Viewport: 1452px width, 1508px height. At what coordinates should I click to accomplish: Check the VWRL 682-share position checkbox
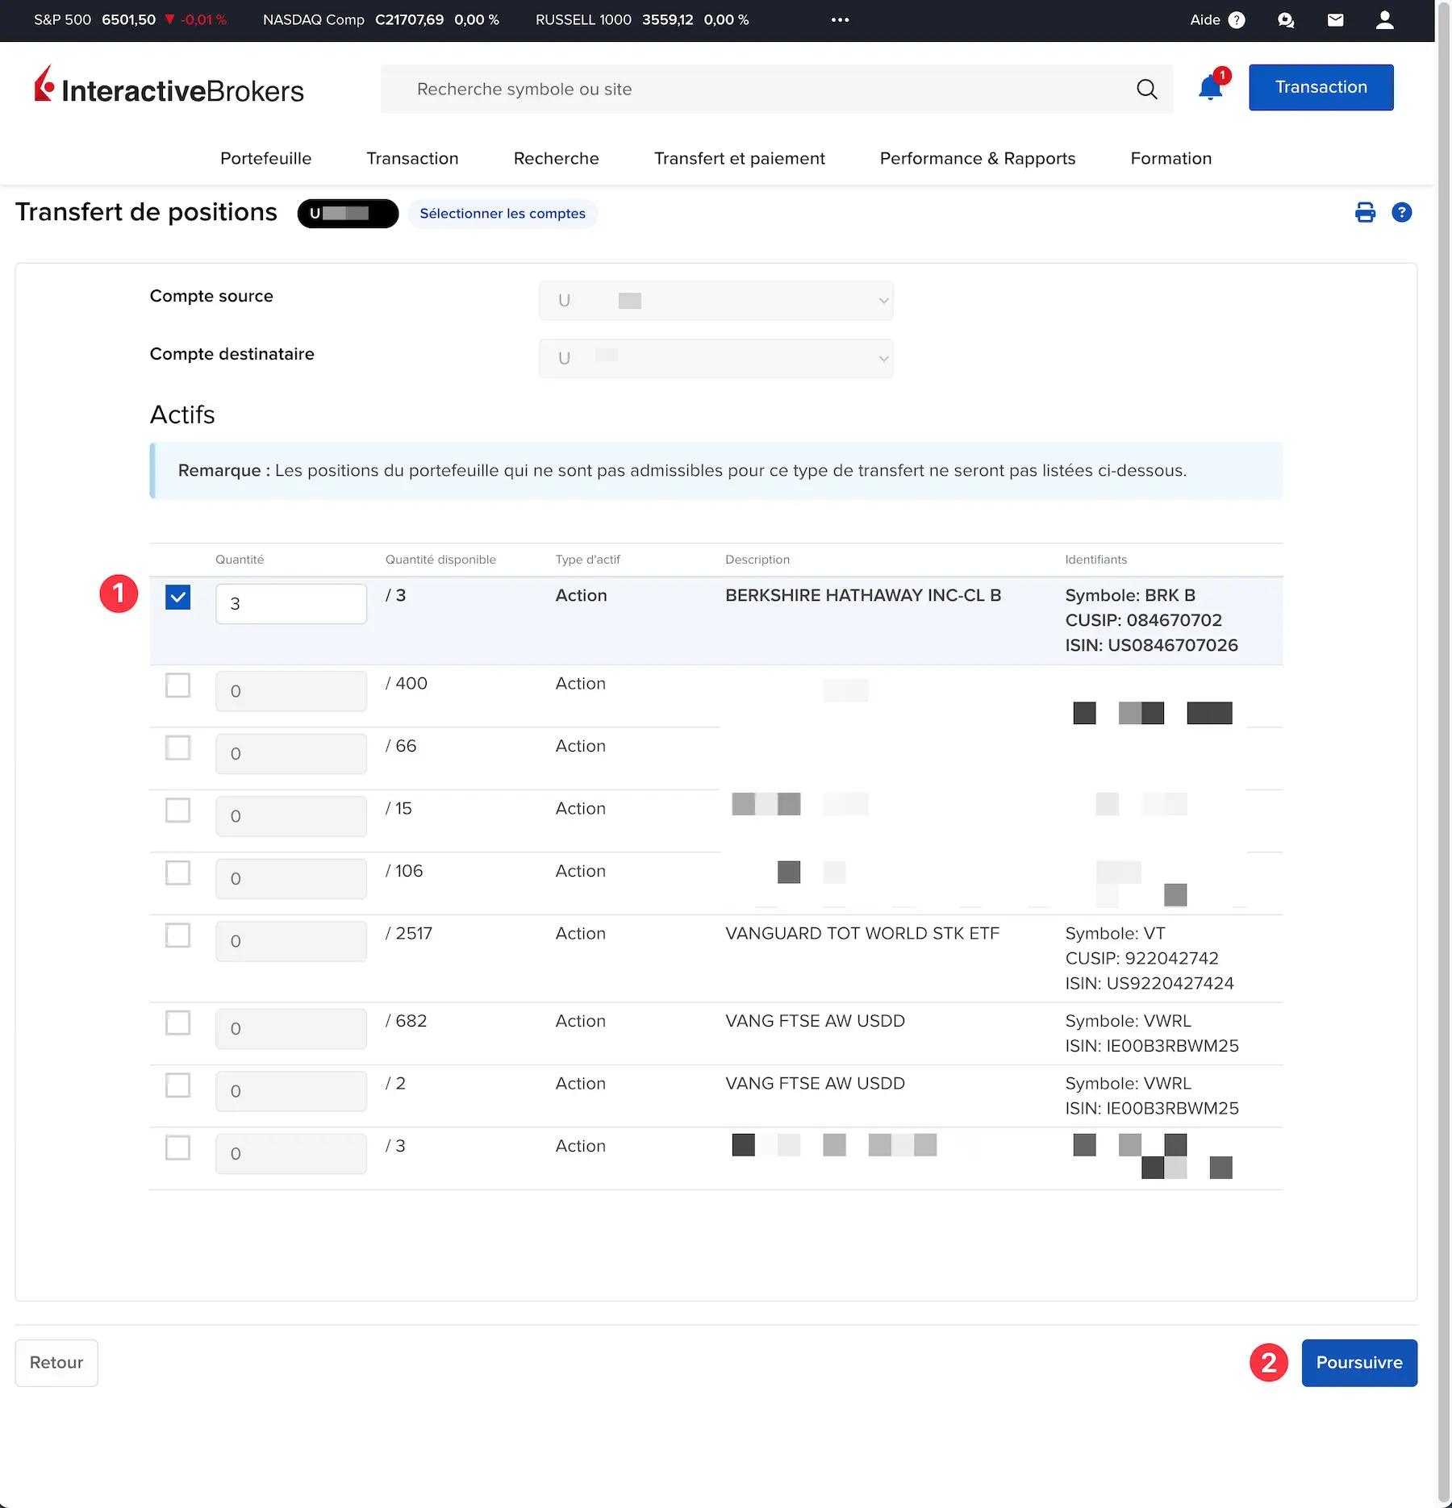[x=178, y=1023]
